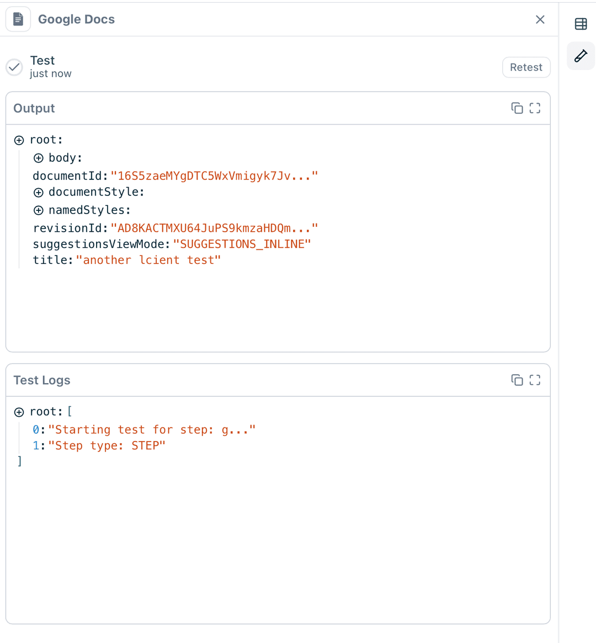Select the "Step type: STEP" log entry
Image resolution: width=596 pixels, height=643 pixels.
point(107,445)
